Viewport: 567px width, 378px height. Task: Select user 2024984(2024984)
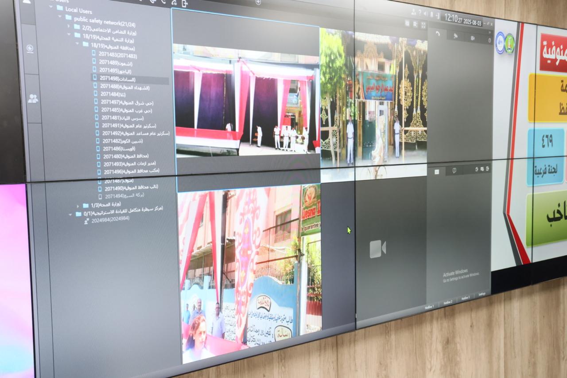pos(107,220)
